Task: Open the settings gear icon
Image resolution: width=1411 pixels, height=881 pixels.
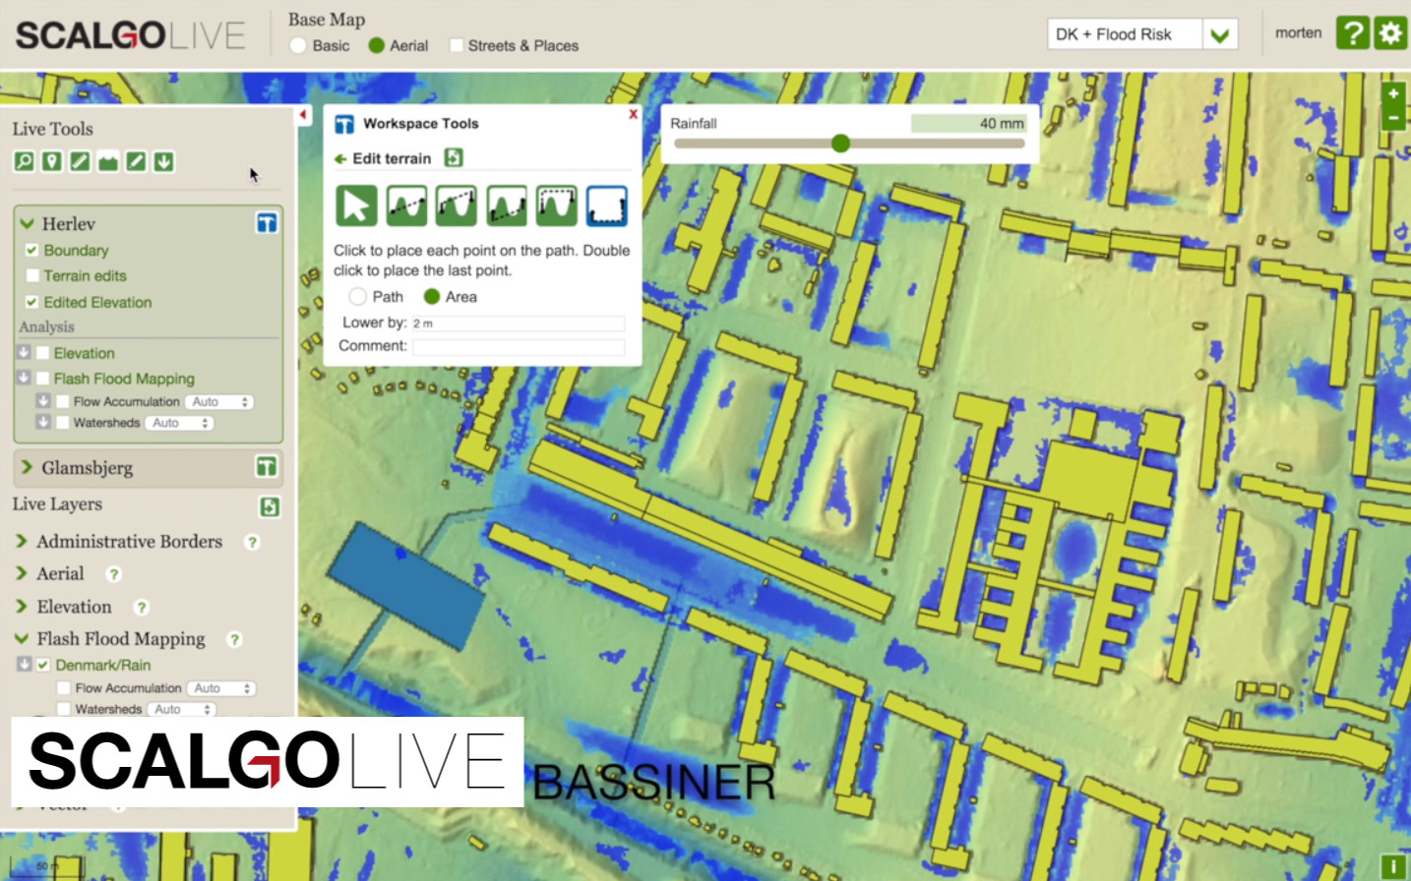Action: tap(1390, 33)
